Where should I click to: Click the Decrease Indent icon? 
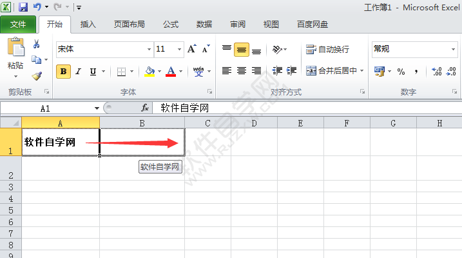277,71
